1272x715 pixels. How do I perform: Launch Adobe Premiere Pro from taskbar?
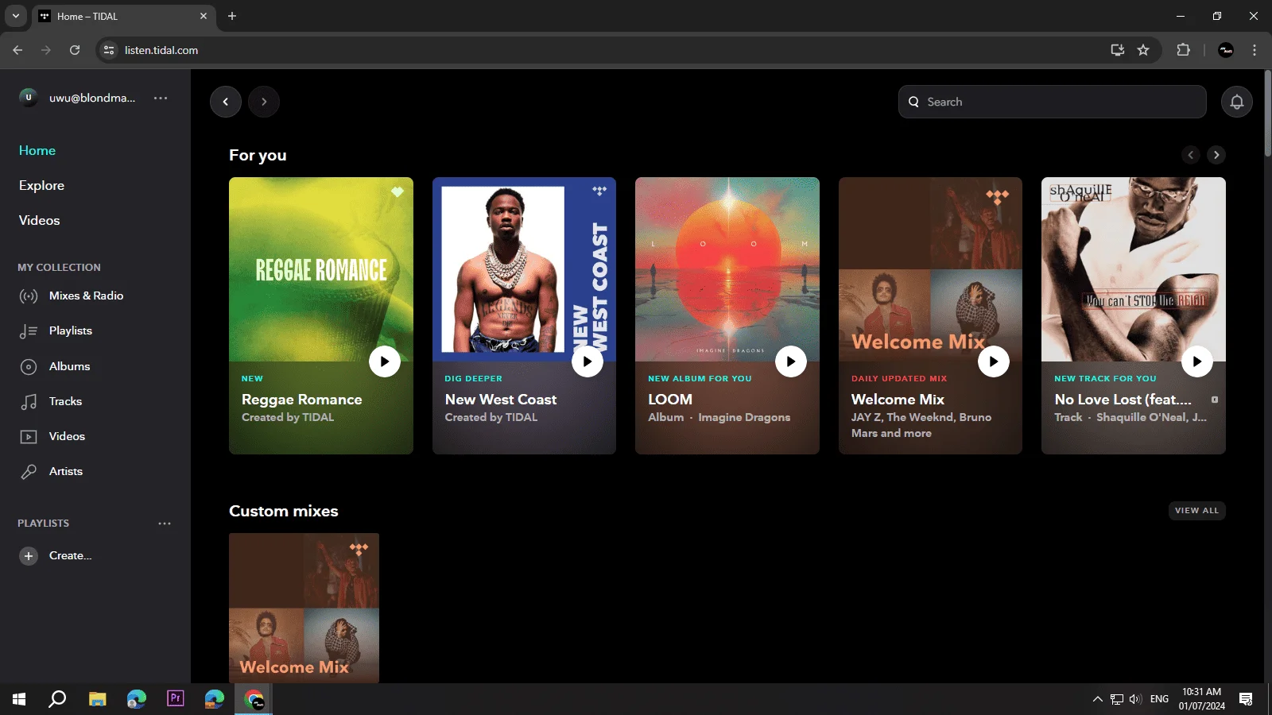(176, 699)
